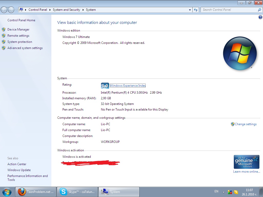Select the "Windows 7 Ultimate" edition text
This screenshot has height=197, width=263.
pos(76,37)
